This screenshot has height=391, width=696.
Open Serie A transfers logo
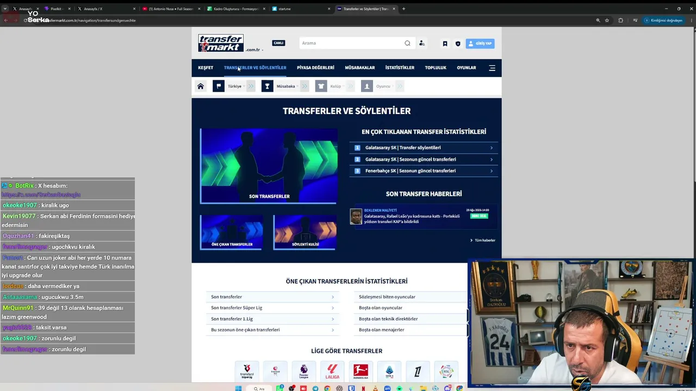point(389,371)
